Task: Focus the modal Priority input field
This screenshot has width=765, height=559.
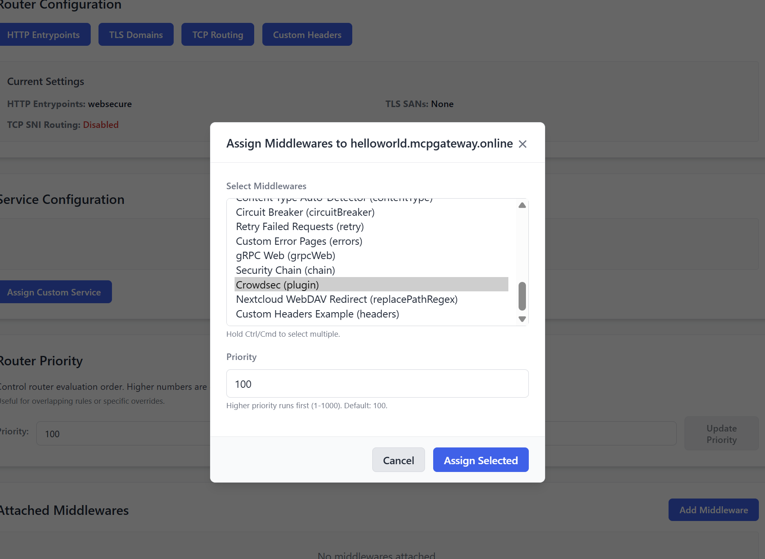Action: (x=377, y=384)
